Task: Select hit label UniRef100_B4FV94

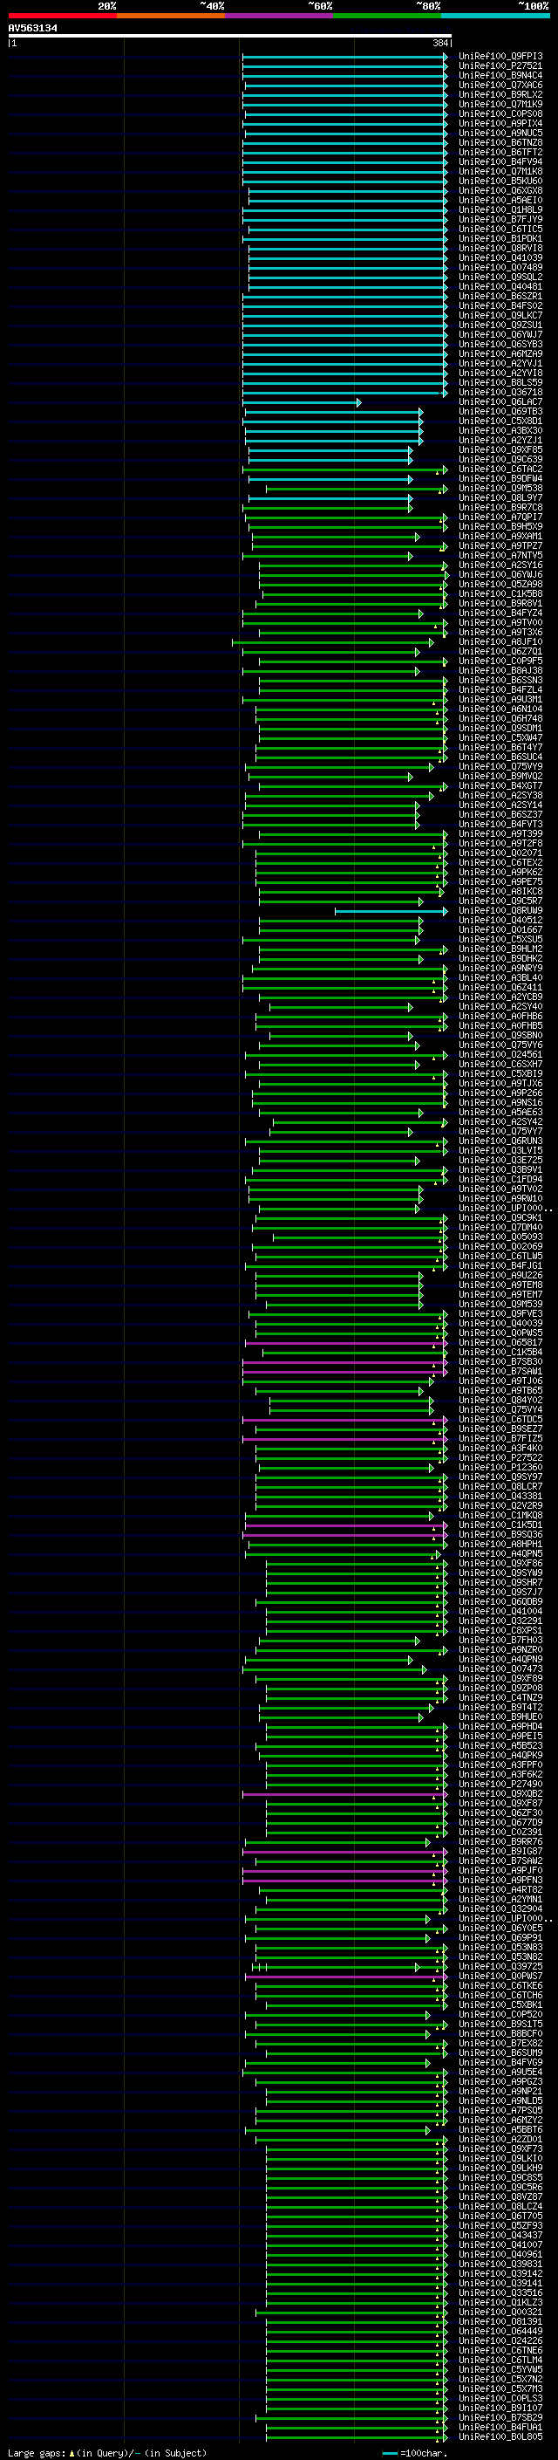Action: point(500,162)
